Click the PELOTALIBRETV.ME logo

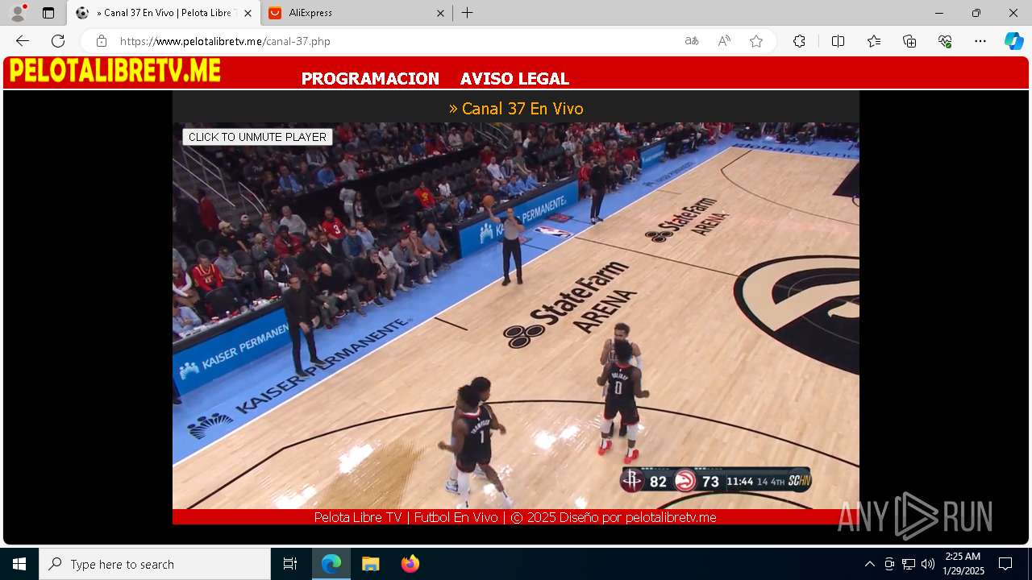click(114, 71)
